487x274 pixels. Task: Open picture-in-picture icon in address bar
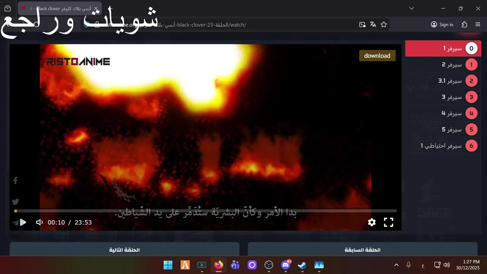(362, 24)
